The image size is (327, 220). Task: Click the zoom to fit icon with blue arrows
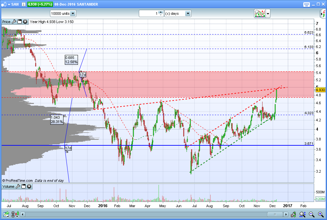[x=302, y=214]
